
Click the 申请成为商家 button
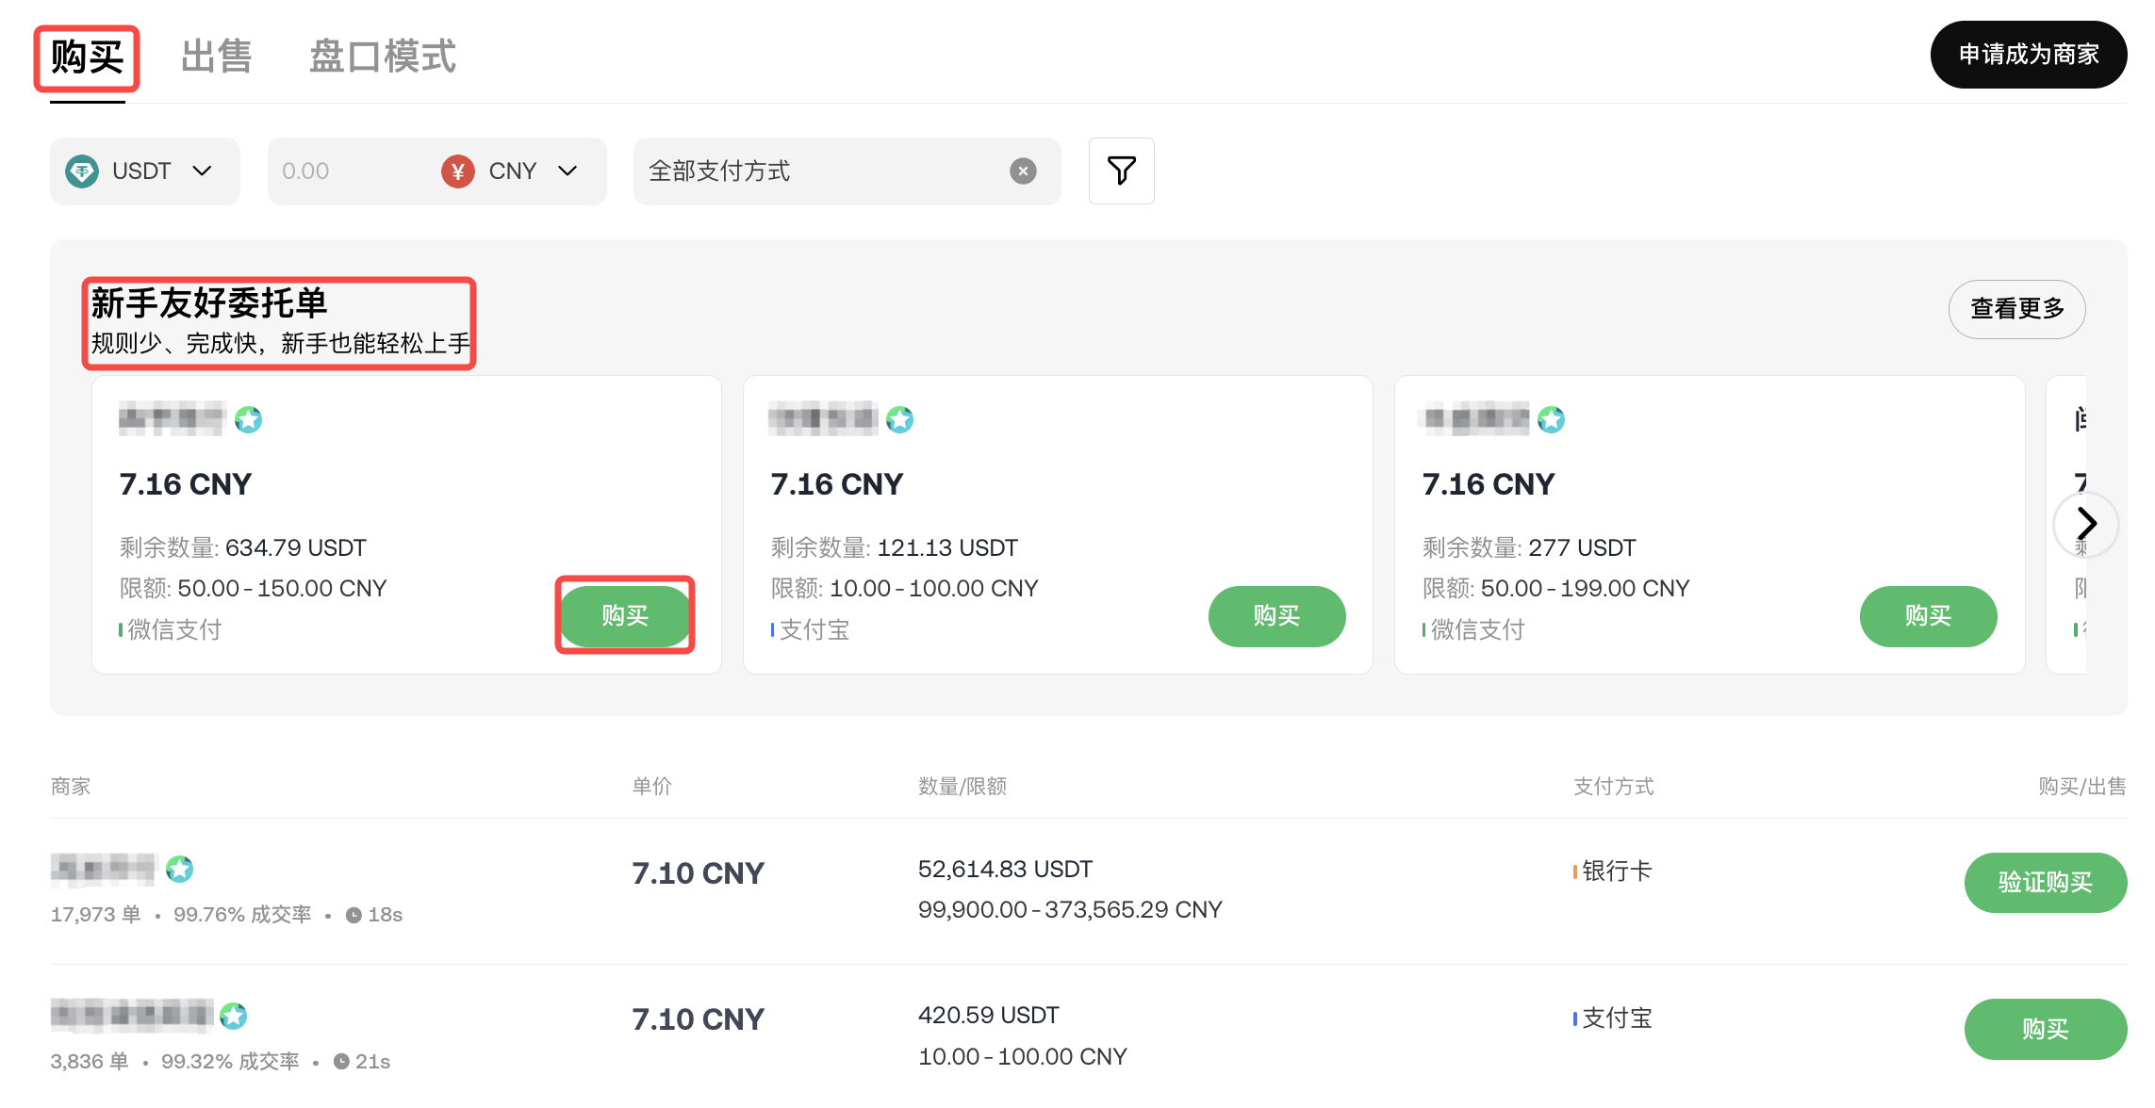point(2028,55)
